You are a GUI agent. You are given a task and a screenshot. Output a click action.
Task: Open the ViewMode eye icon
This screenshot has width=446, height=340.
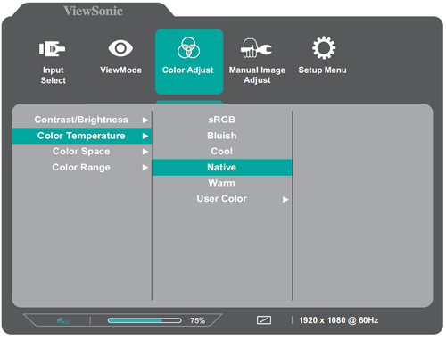(120, 48)
